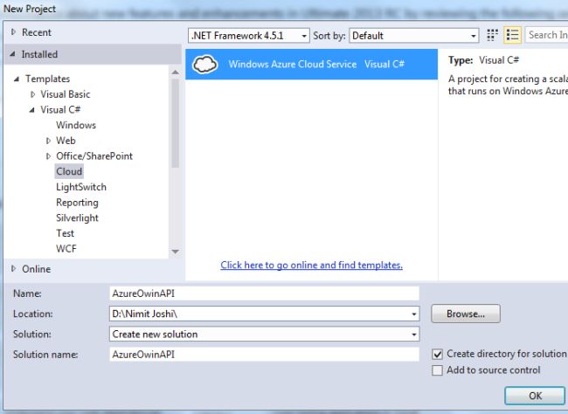Select the Test template category

pyautogui.click(x=66, y=233)
